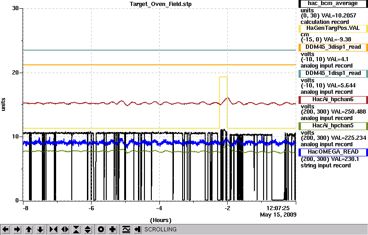Click the yellow HaGenTargPos step pulse peak
The image size is (368, 235).
(x=223, y=77)
